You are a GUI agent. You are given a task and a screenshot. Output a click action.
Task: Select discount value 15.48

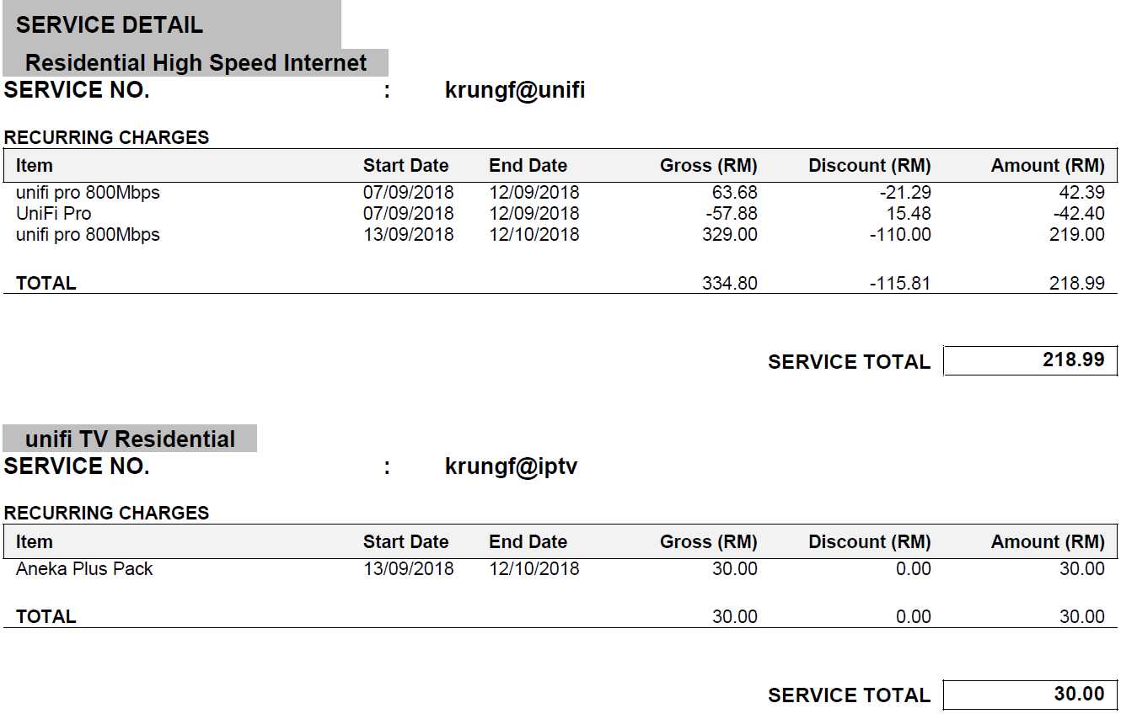pyautogui.click(x=909, y=214)
